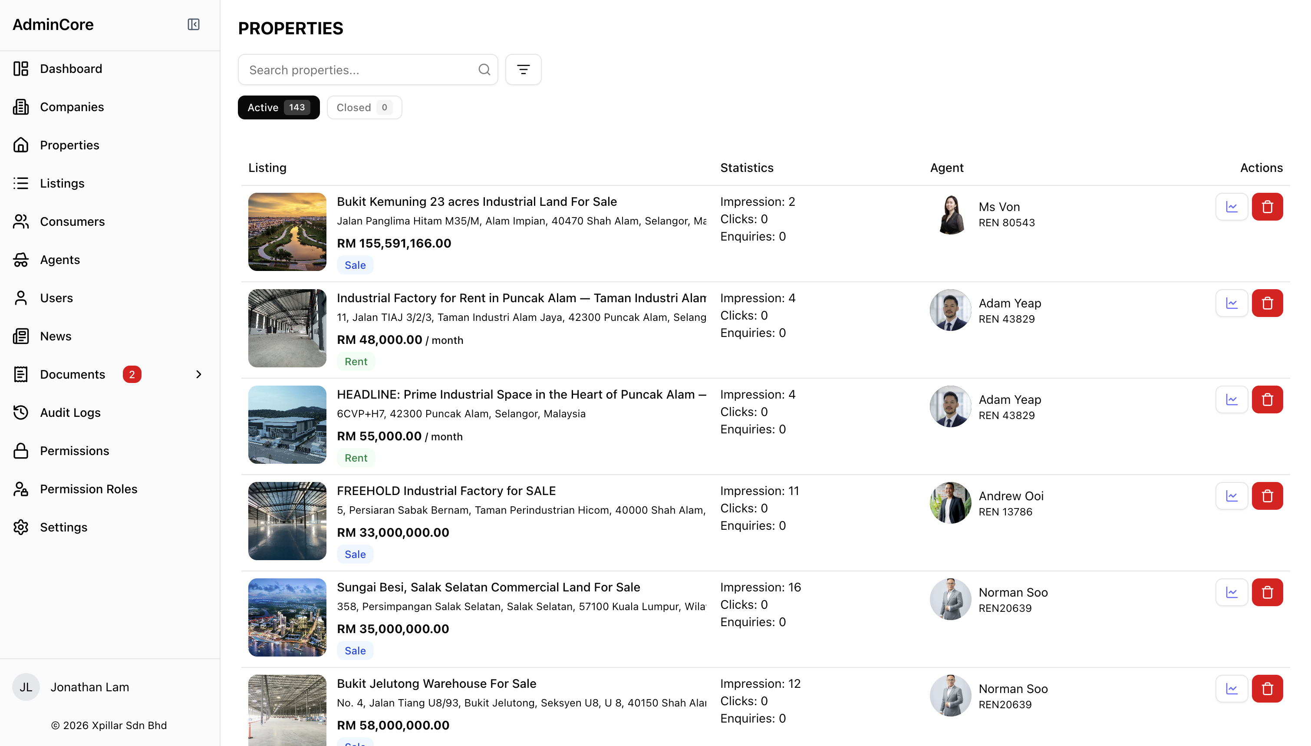This screenshot has height=746, width=1311.
Task: Open Sungai Besi, Salak Selatan listing title
Action: tap(488, 587)
